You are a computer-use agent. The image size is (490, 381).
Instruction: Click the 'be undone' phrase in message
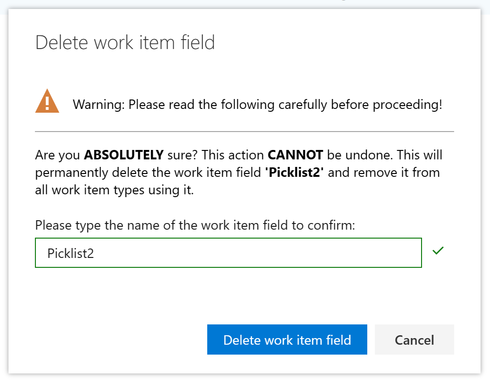[x=359, y=155]
